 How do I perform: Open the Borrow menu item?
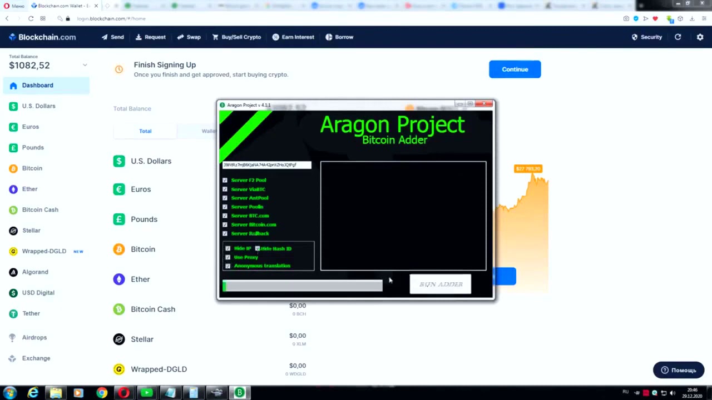point(339,37)
